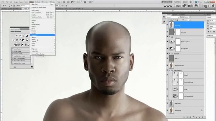The width and height of the screenshot is (216, 121).
Task: Switch to the Design workspace
Action: tap(186, 2)
